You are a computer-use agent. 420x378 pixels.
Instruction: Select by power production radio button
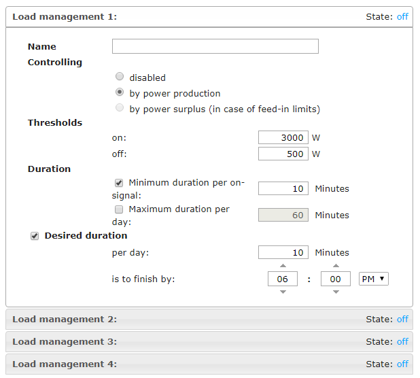pyautogui.click(x=120, y=92)
